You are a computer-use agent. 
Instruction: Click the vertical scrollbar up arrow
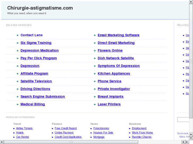tap(191, 2)
